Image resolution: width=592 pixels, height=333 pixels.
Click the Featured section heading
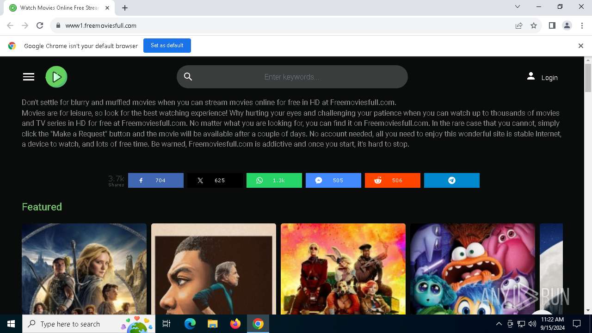pos(42,207)
